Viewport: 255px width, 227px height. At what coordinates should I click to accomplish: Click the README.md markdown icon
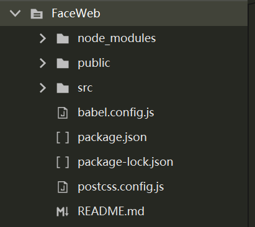tap(63, 212)
